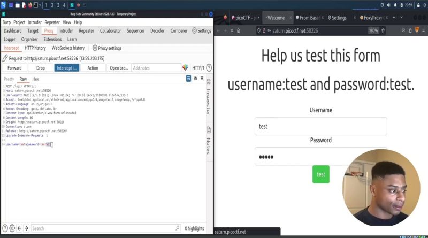This screenshot has width=428, height=238.
Task: Toggle the message word wrap icon
Action: [x=188, y=78]
